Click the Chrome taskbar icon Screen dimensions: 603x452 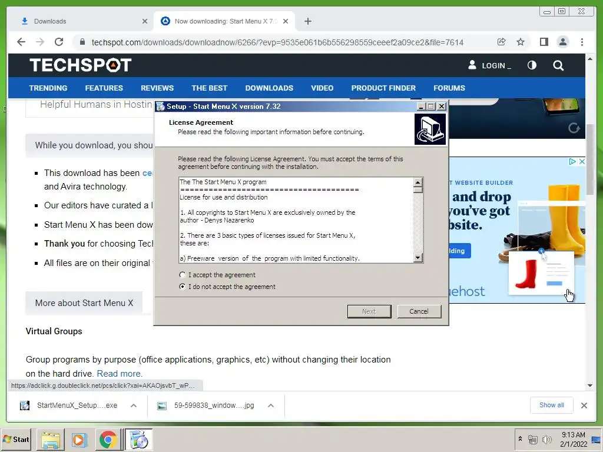(x=108, y=440)
